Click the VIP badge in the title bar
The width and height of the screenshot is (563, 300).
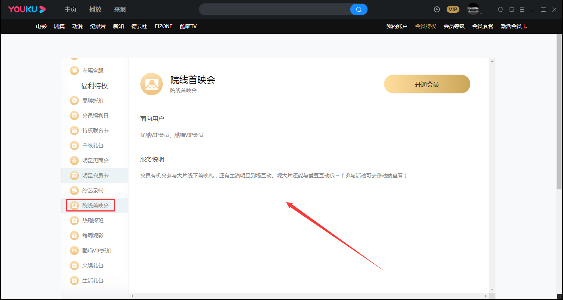point(453,9)
